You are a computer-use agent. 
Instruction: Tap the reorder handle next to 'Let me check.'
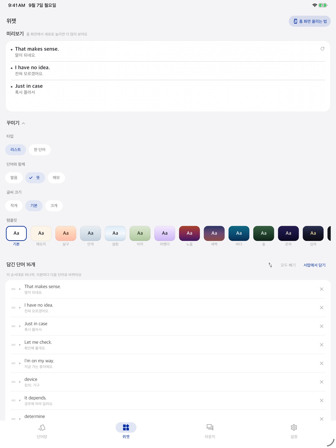[x=13, y=345]
